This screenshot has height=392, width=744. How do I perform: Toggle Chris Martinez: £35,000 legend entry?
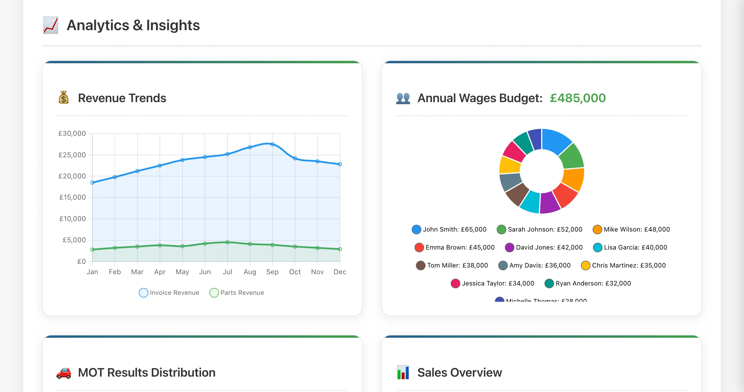[623, 265]
